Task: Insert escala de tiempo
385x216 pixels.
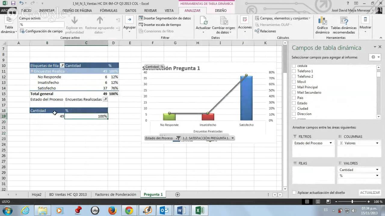Action: click(160, 25)
